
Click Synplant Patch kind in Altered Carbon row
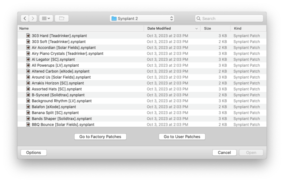[x=246, y=71]
